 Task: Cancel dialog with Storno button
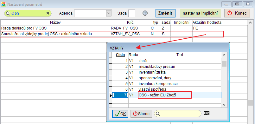[x=141, y=114]
